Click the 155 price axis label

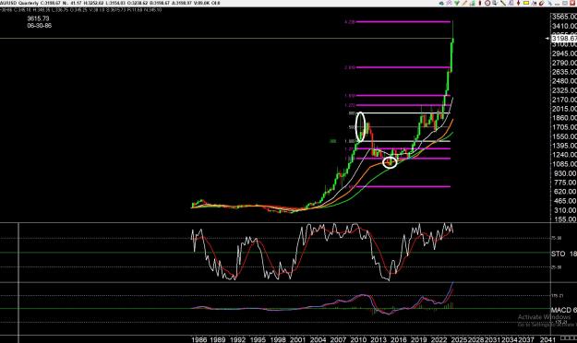point(564,219)
